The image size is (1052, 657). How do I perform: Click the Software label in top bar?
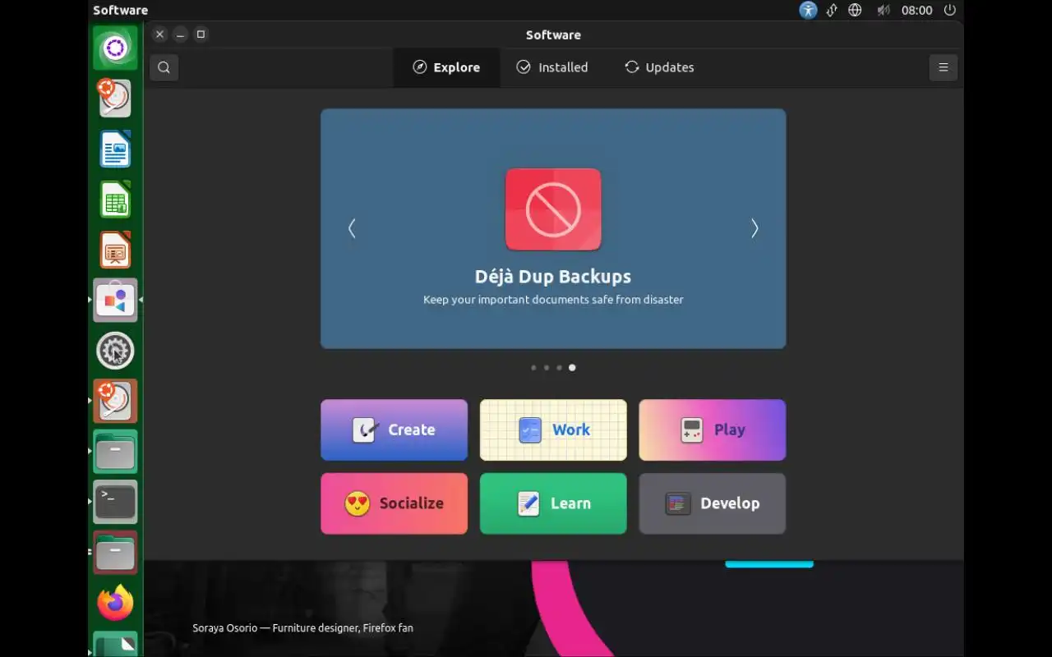120,10
